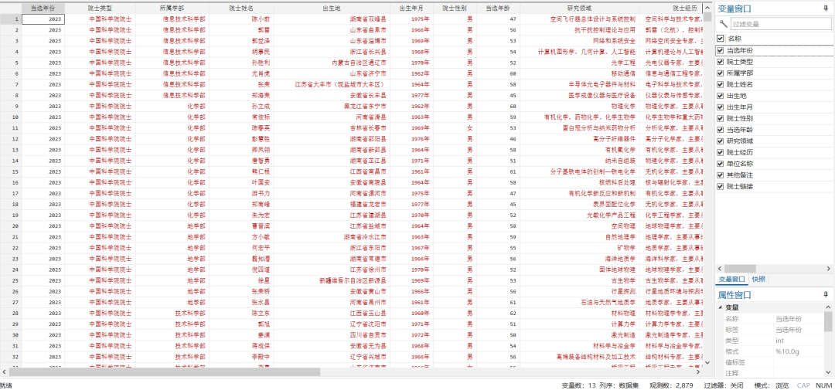
Task: Click into the 过滤变量 filter field
Action: [780, 23]
